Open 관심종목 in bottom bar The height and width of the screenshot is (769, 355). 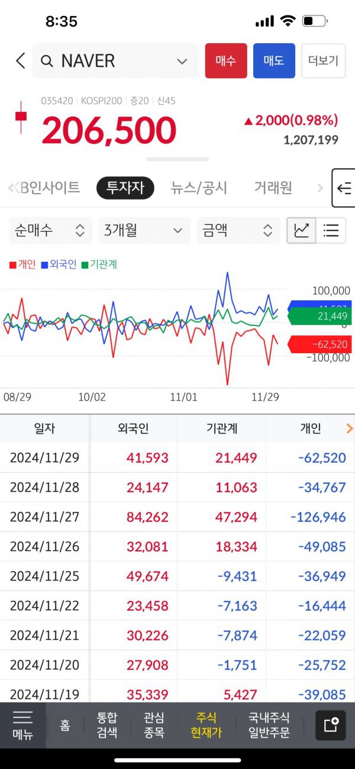tap(155, 725)
